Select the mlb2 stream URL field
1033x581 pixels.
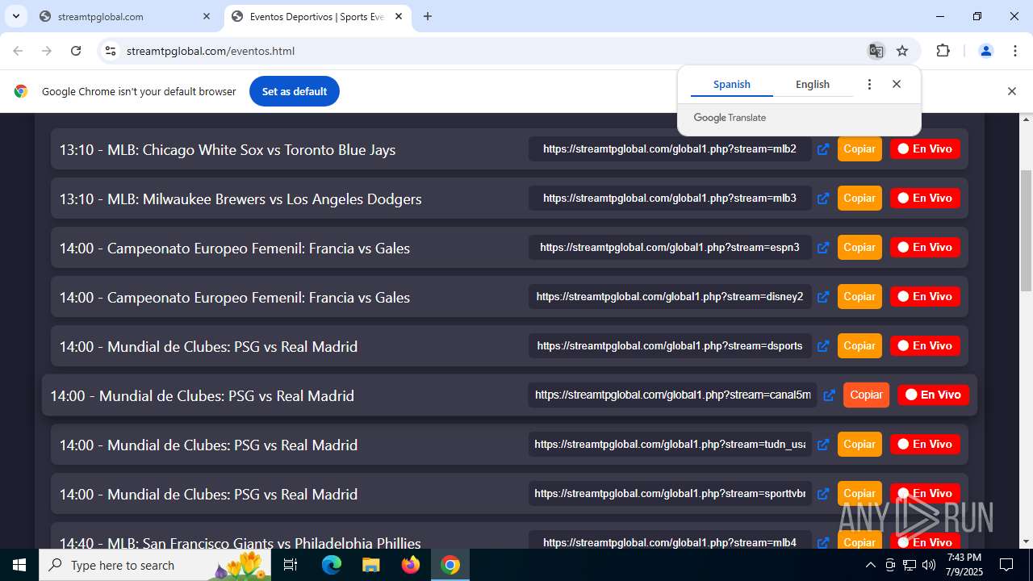670,149
